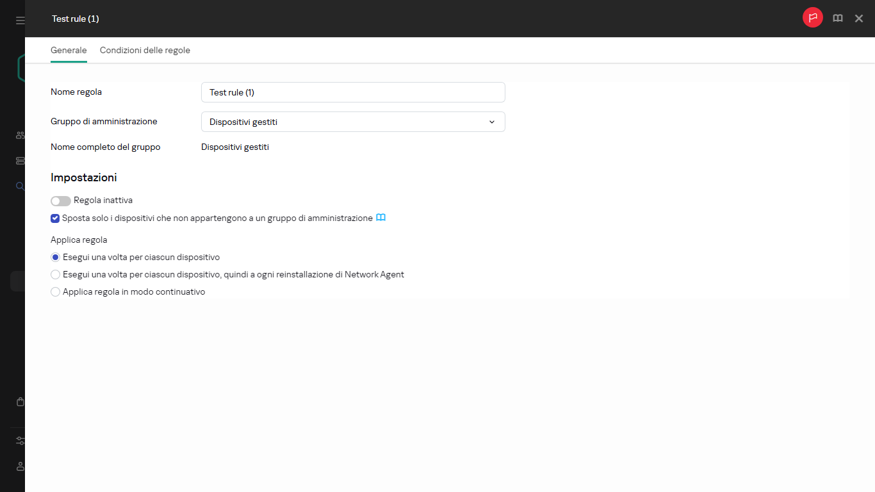The image size is (875, 492).
Task: Click the red flag notifications icon
Action: pos(813,18)
